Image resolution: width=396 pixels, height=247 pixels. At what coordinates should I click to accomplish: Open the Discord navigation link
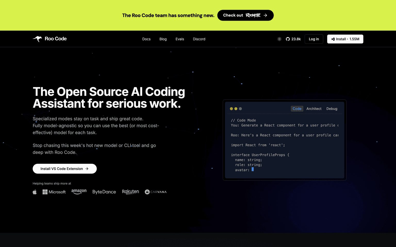(199, 39)
